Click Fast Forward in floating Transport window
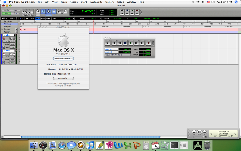Screen dimensions: 241x151 (x=136, y=43)
